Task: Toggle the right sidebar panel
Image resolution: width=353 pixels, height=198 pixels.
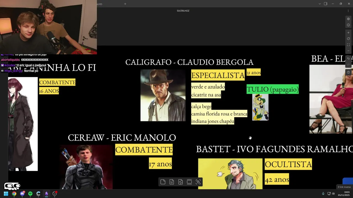Action: (326, 4)
